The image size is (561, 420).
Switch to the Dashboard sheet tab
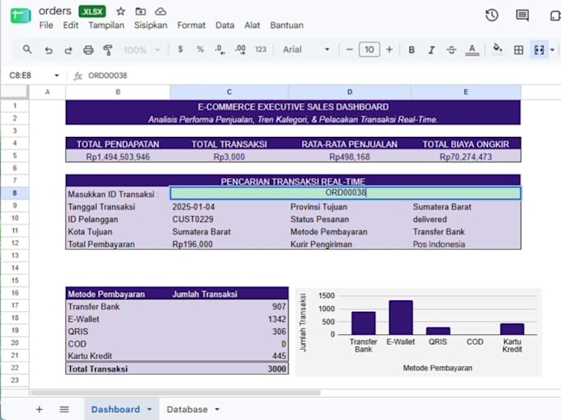[115, 409]
